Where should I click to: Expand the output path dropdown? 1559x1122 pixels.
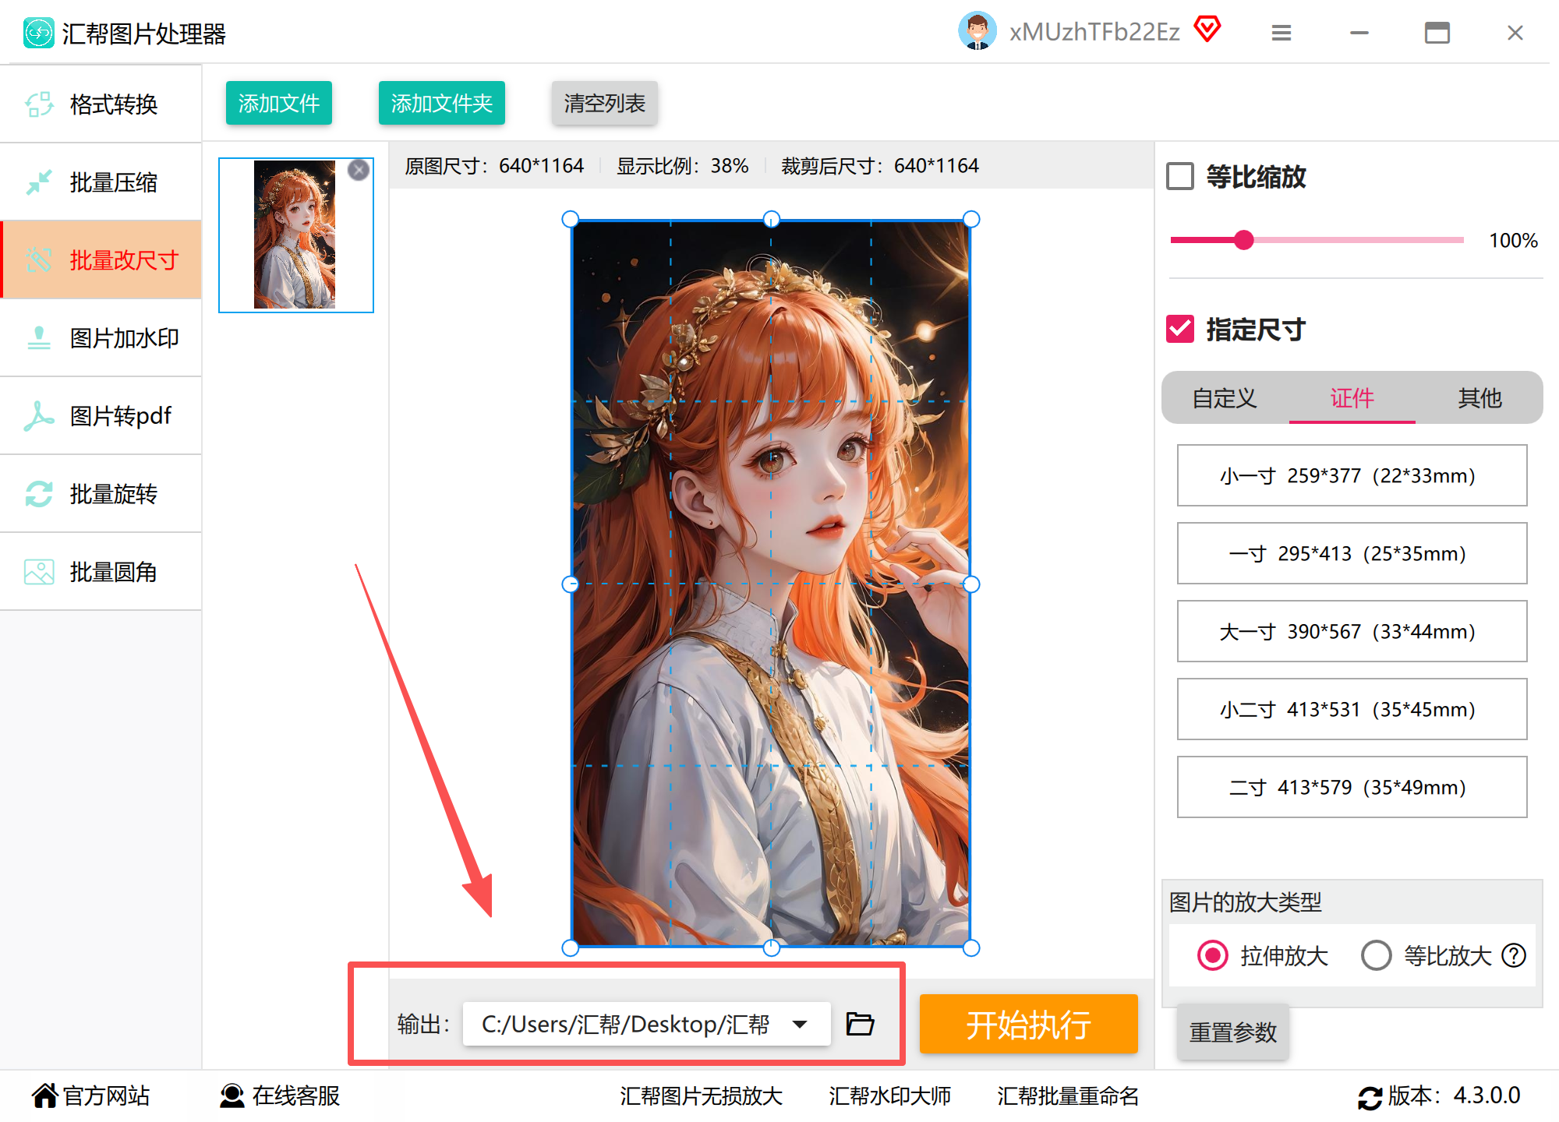(x=800, y=1024)
